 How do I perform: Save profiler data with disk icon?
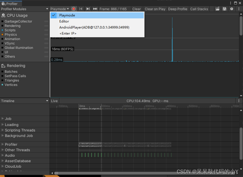[x=225, y=9]
